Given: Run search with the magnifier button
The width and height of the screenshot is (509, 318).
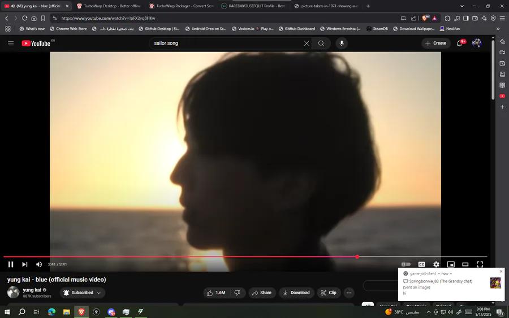Looking at the screenshot, I should (x=321, y=43).
